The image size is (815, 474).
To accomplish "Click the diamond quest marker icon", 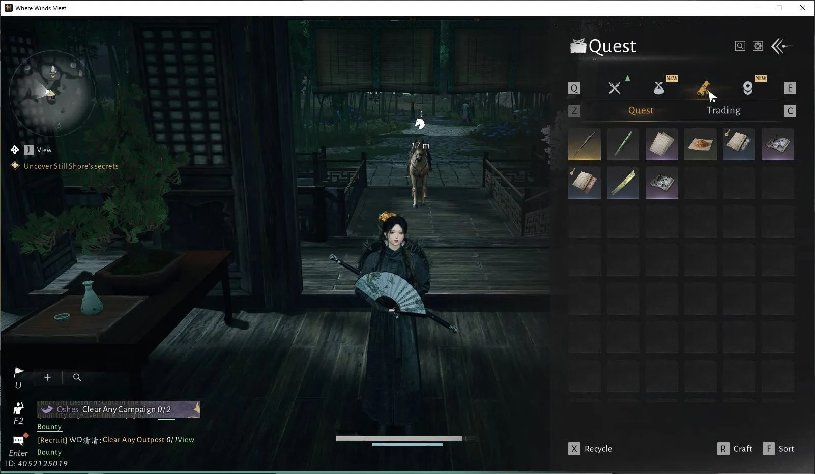I will point(15,166).
